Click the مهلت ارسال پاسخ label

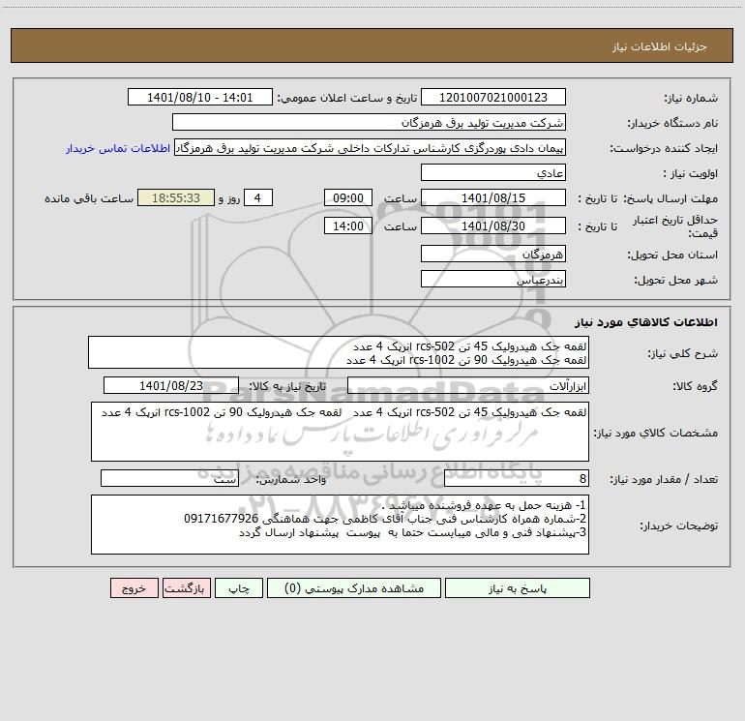670,198
